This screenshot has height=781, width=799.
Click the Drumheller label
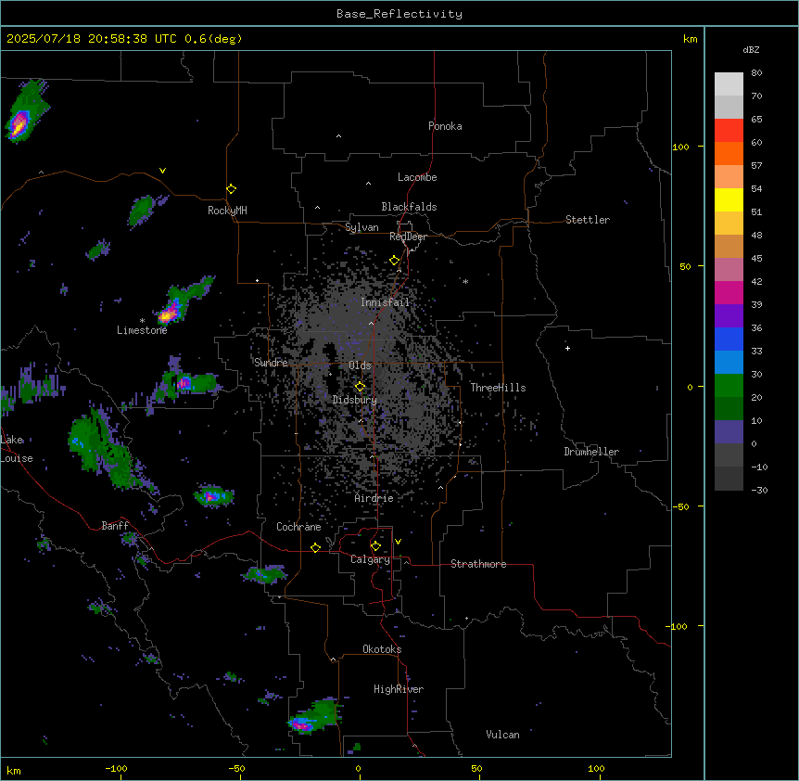(x=591, y=452)
